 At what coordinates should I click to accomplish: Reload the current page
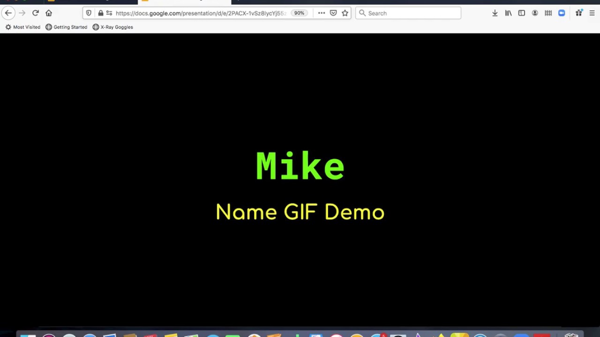pyautogui.click(x=35, y=13)
